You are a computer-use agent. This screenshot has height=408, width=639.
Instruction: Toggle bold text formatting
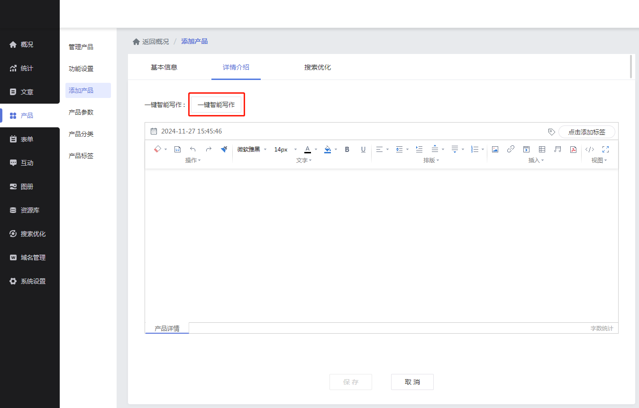pyautogui.click(x=347, y=149)
